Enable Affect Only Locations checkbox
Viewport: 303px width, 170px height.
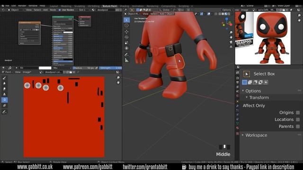[x=298, y=119]
